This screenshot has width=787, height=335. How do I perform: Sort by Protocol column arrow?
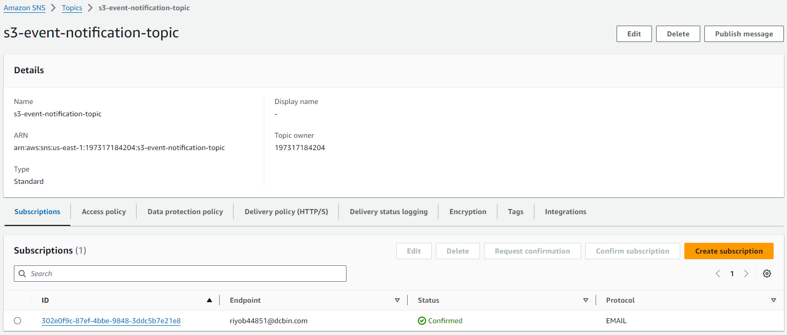click(774, 300)
